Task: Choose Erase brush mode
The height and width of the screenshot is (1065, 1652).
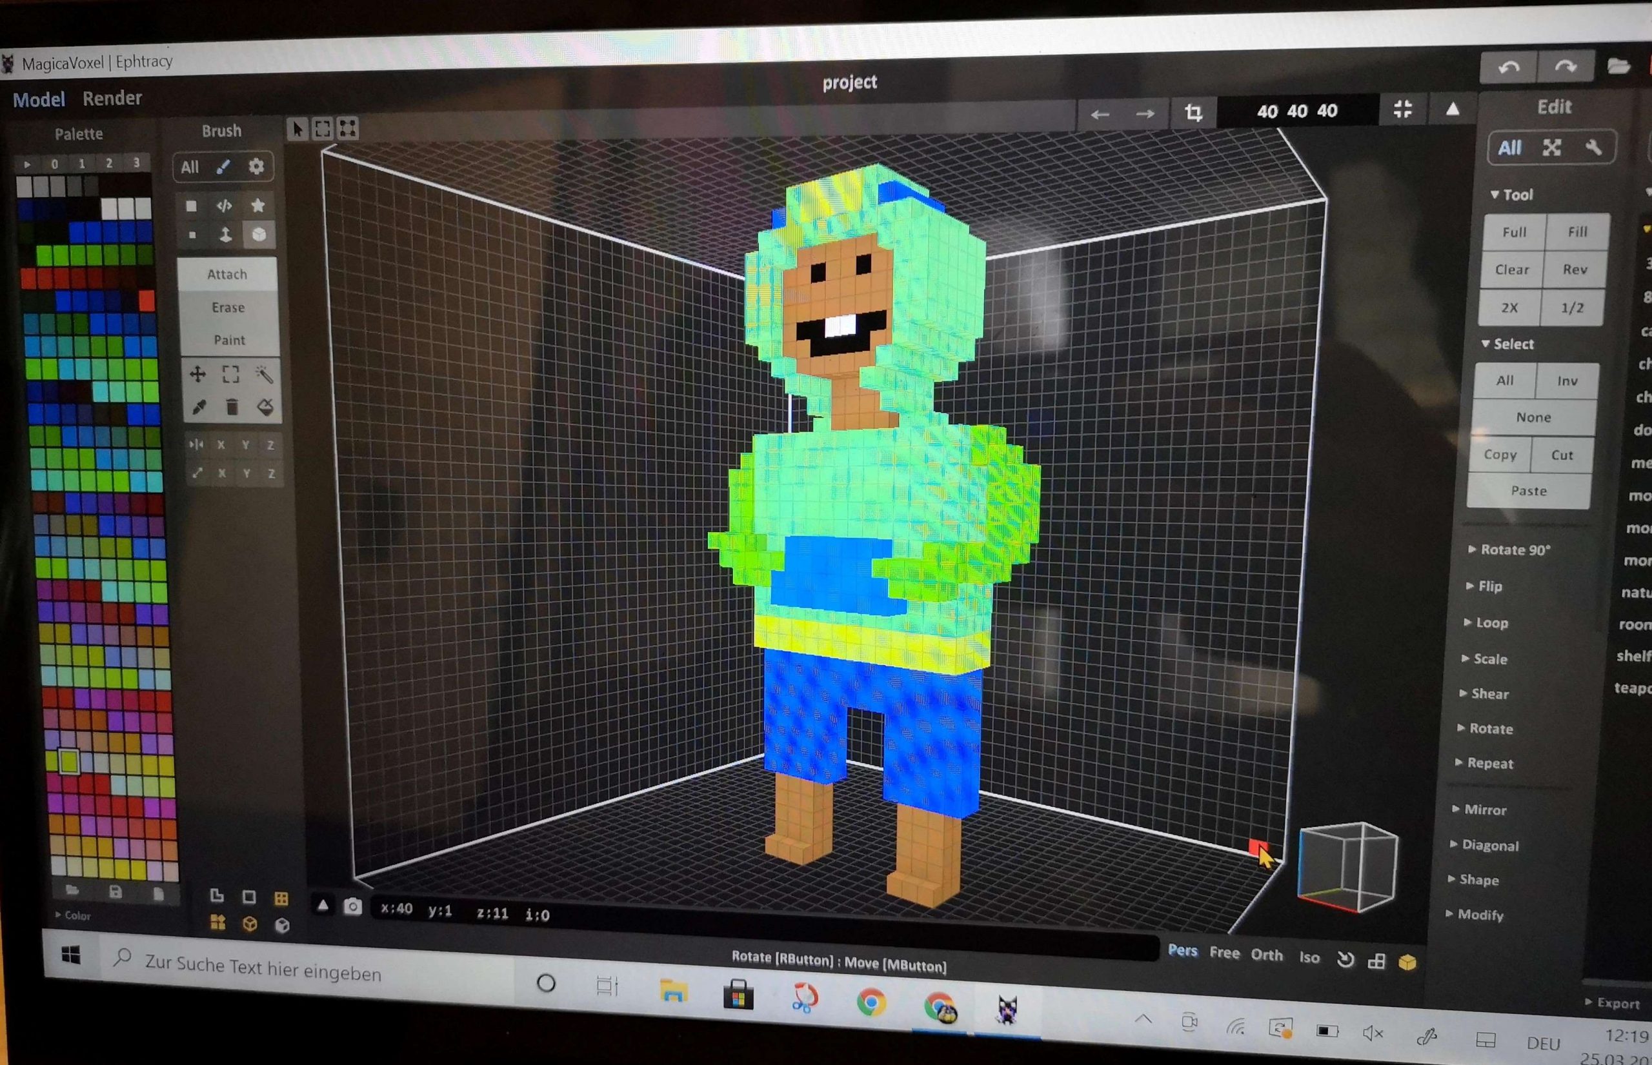Action: (x=228, y=308)
